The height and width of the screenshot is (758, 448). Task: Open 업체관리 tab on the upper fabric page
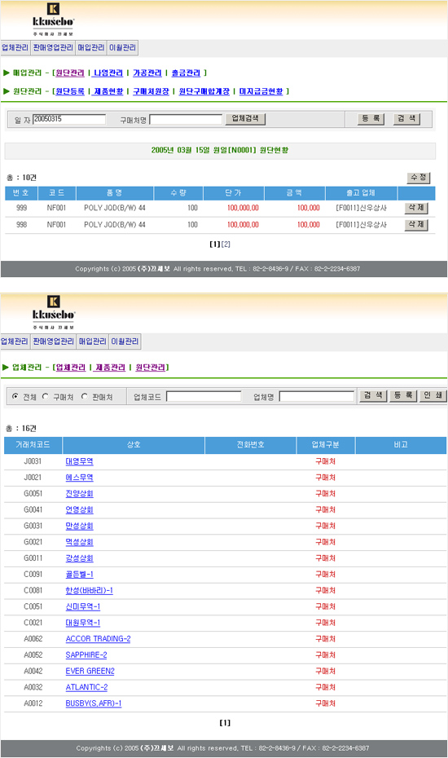pyautogui.click(x=15, y=47)
